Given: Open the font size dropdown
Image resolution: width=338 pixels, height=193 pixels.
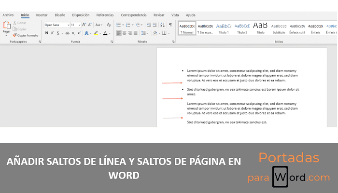Looking at the screenshot, I should tap(79, 25).
